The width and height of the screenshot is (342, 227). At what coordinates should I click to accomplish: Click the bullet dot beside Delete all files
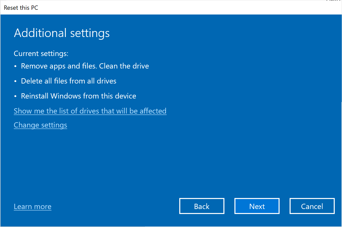tap(16, 81)
